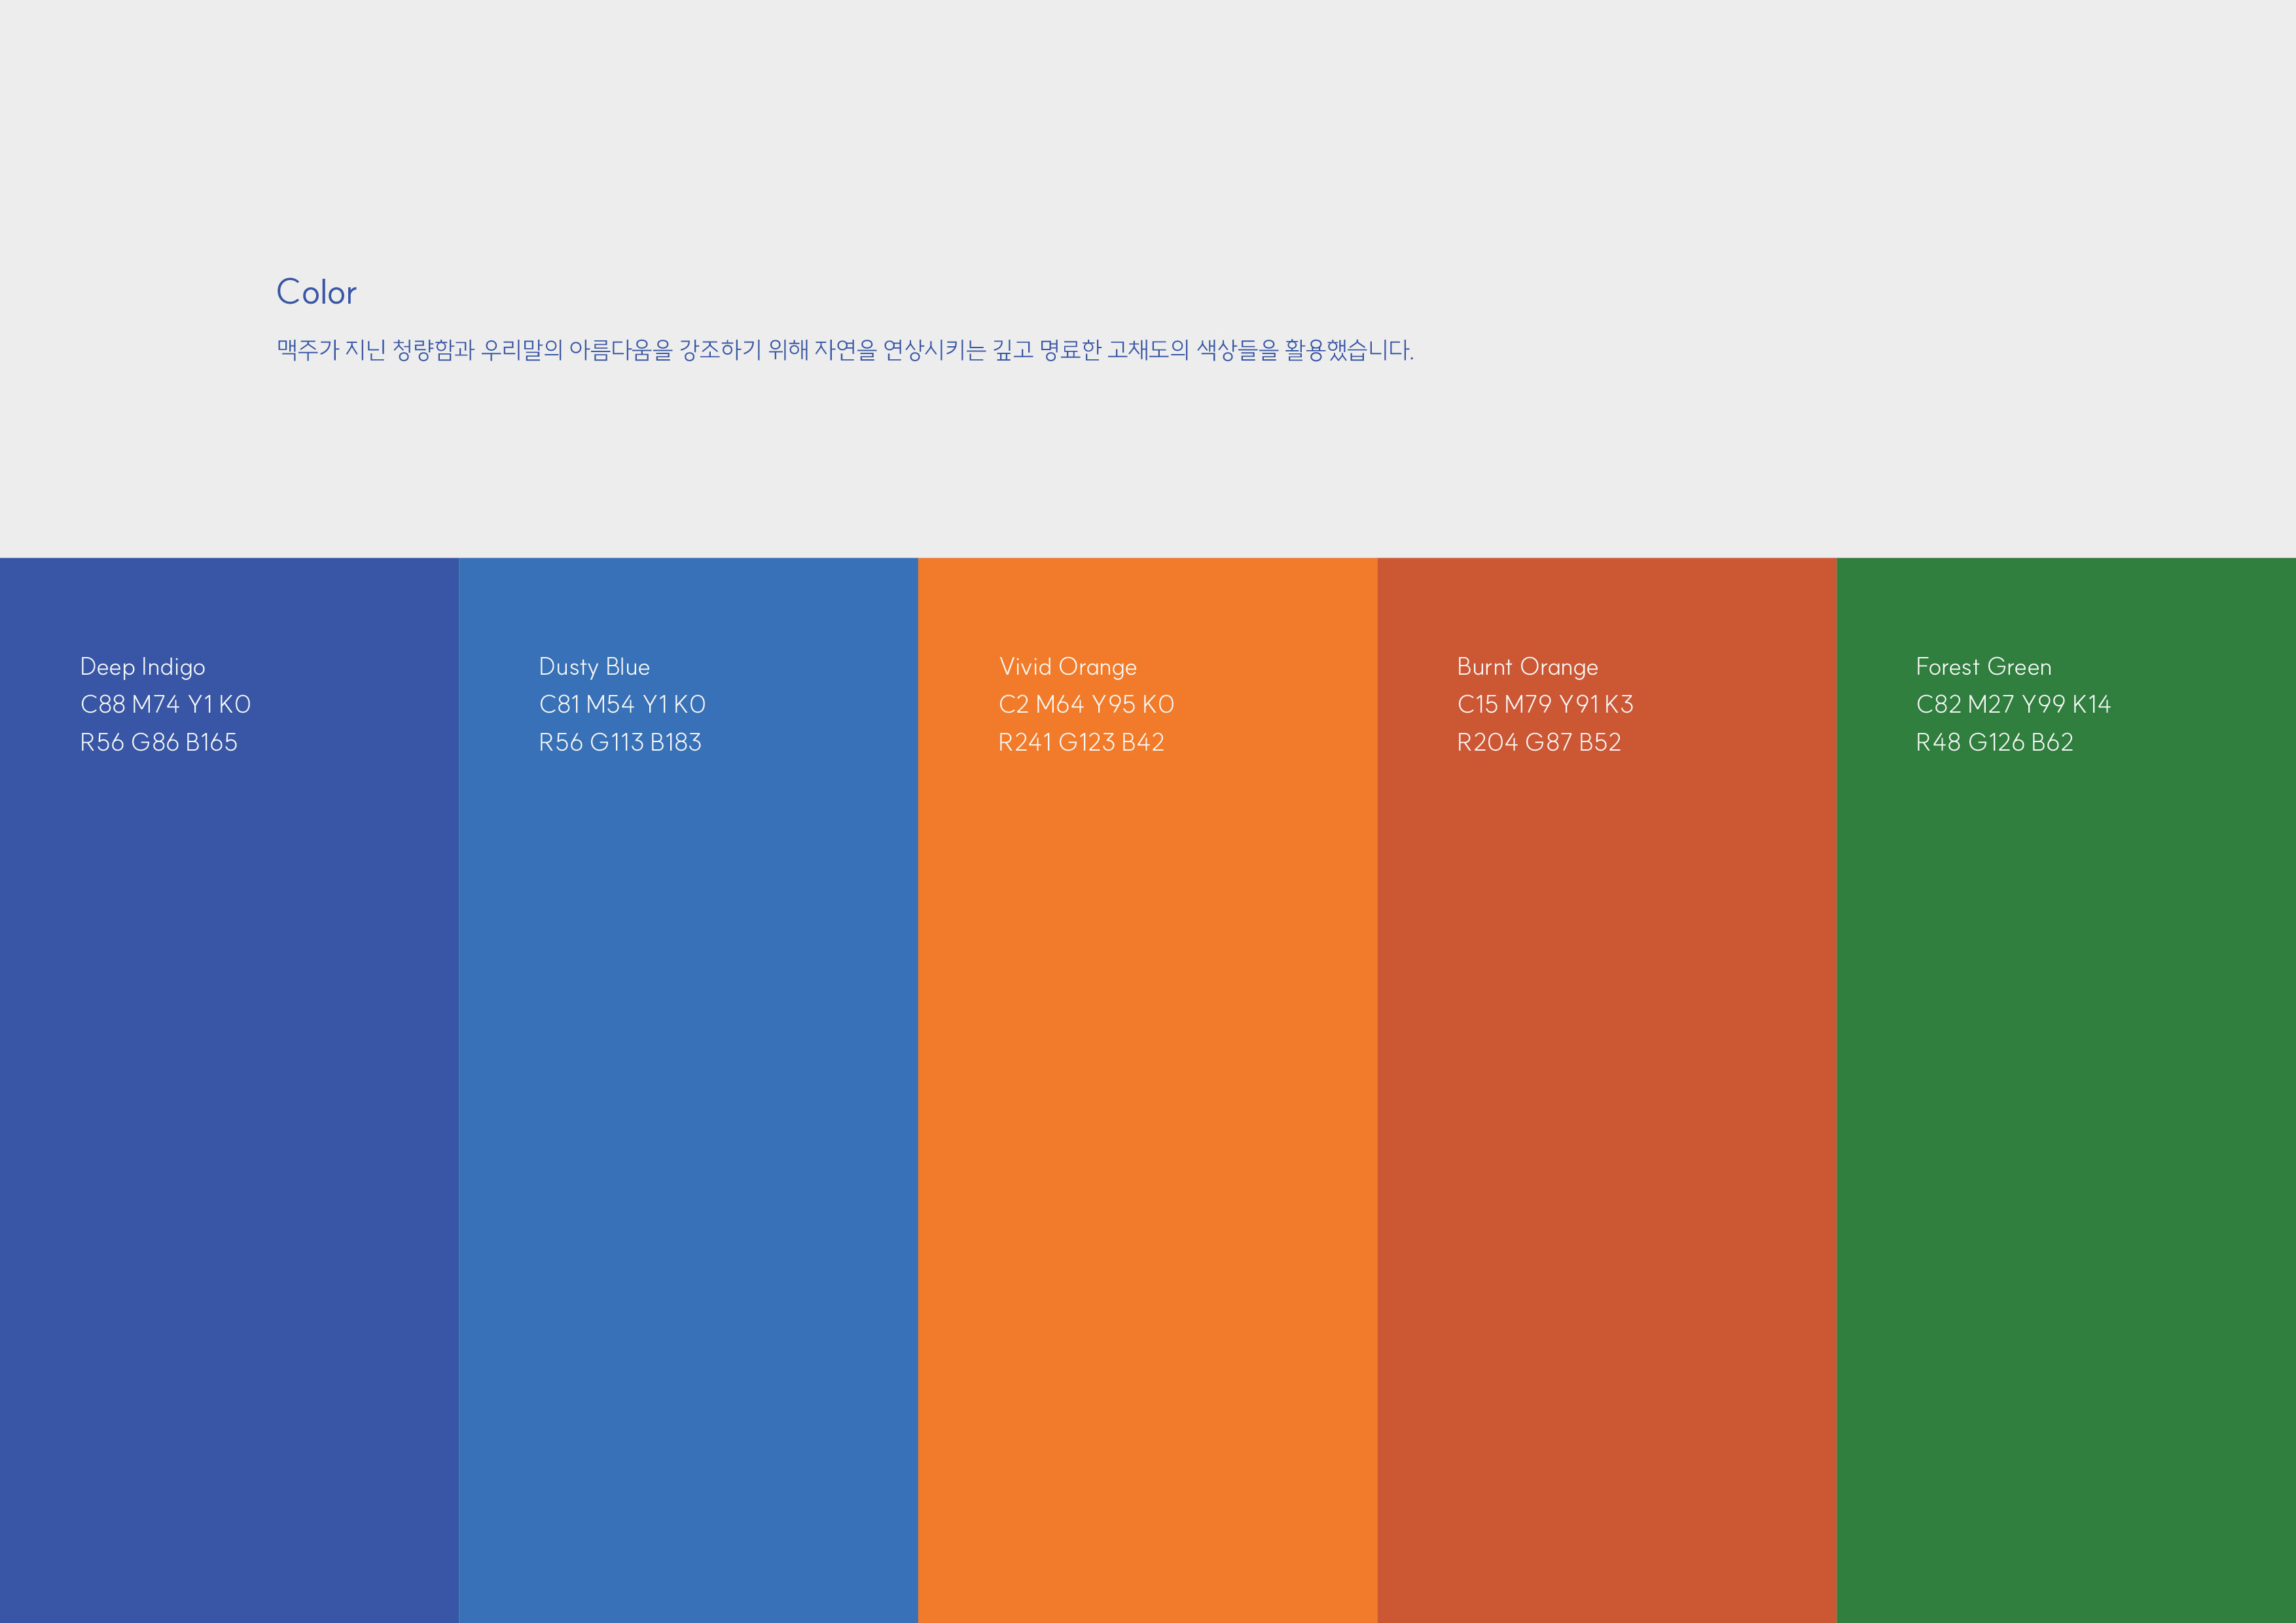
Task: Click the R56 G113 B183 RGB value
Action: click(x=620, y=743)
